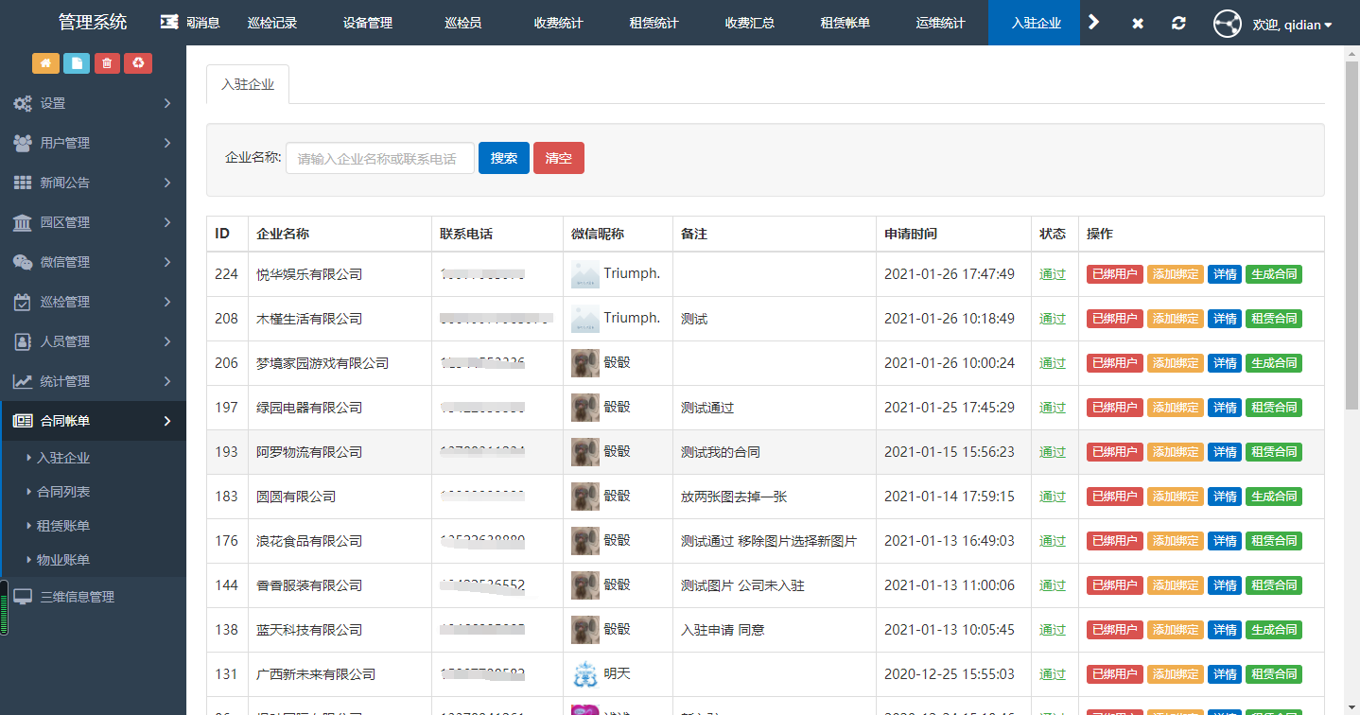Click the remark 放两张图去掉一张
This screenshot has width=1360, height=715.
point(734,497)
